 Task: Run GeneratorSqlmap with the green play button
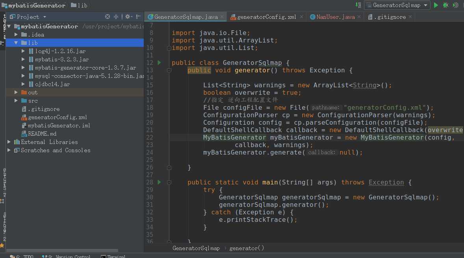pyautogui.click(x=436, y=5)
